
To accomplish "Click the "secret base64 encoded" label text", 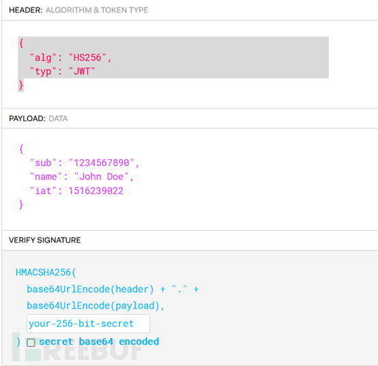I will [99, 341].
